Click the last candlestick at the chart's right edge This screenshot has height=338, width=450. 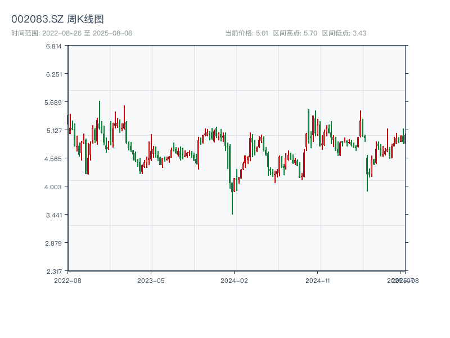404,139
